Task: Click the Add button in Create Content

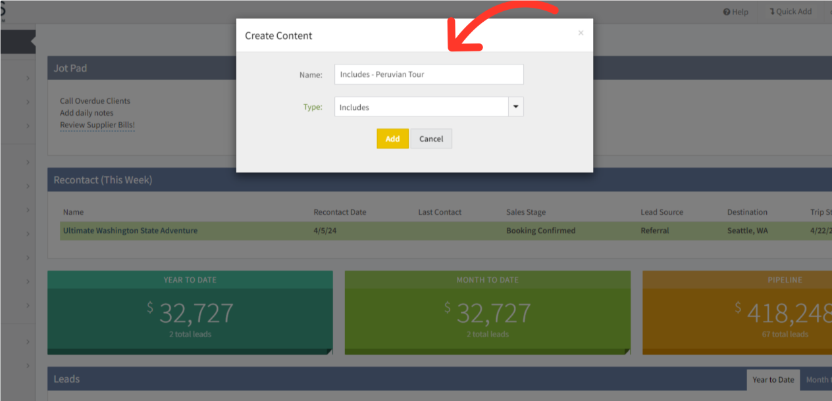Action: coord(392,139)
